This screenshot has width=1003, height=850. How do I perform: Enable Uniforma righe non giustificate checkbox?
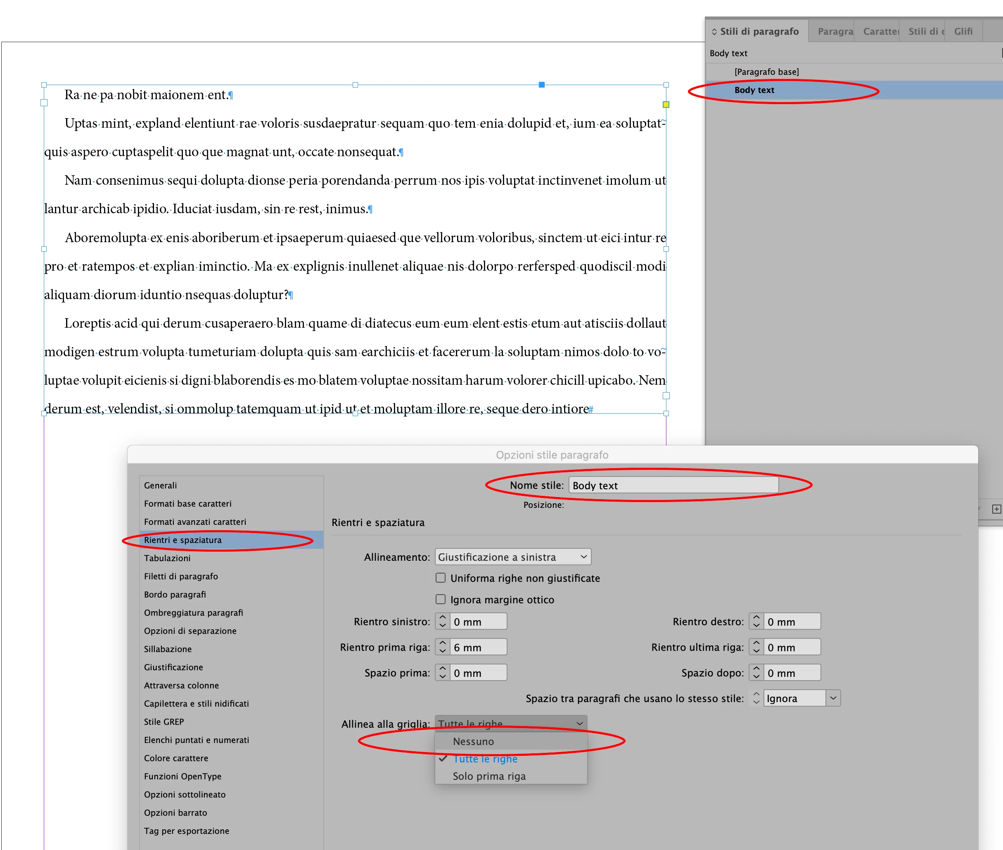click(x=441, y=578)
